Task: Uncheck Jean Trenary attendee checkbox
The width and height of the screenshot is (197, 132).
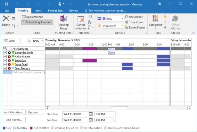Action: pyautogui.click(x=5, y=68)
